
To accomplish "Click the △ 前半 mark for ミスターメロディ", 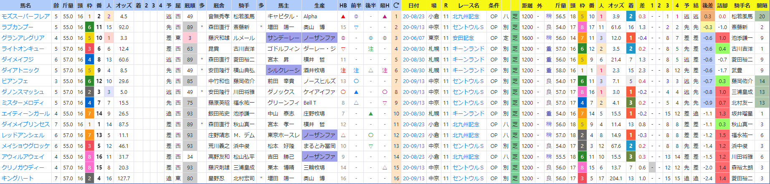I will point(356,103).
